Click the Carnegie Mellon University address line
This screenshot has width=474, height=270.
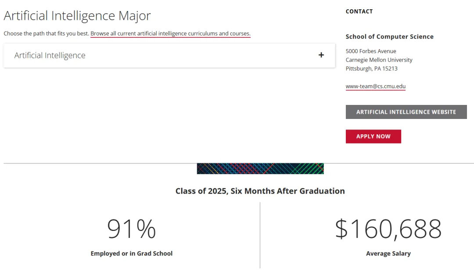tap(379, 60)
